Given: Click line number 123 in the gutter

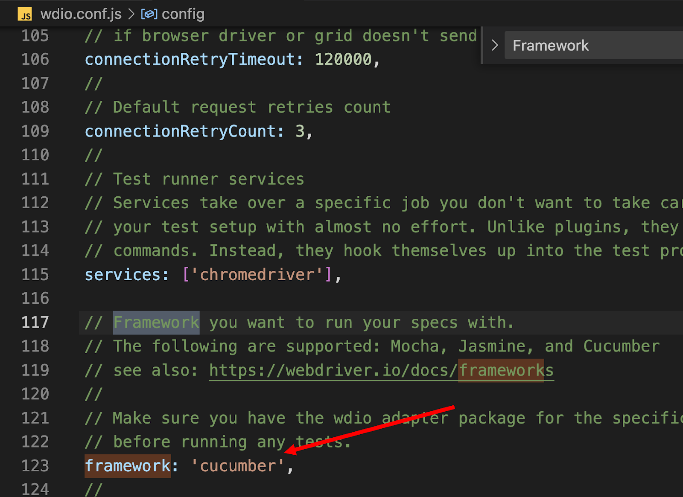Looking at the screenshot, I should [x=35, y=465].
